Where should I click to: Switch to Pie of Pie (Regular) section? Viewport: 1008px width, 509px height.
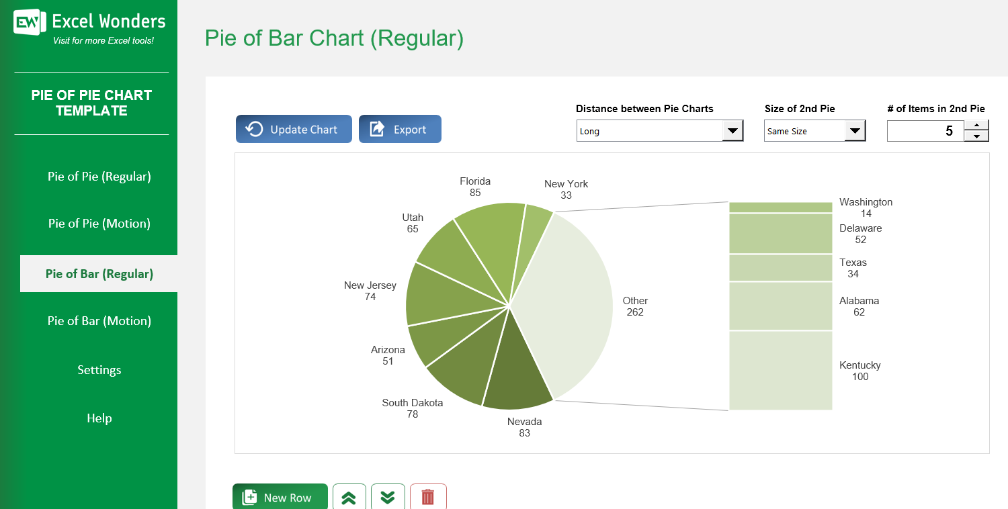(x=99, y=176)
